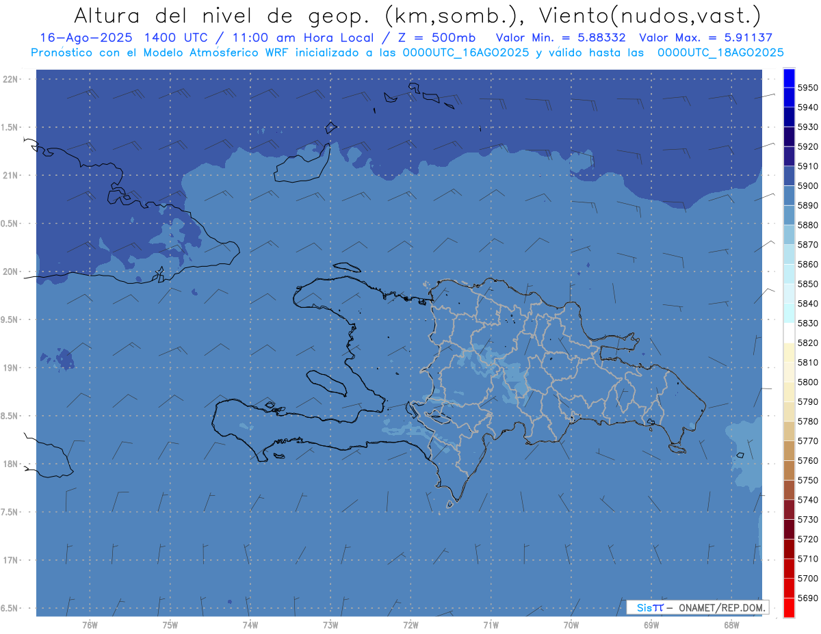Image resolution: width=821 pixels, height=634 pixels.
Task: Click the '5800' colorbar label
Action: coord(807,382)
